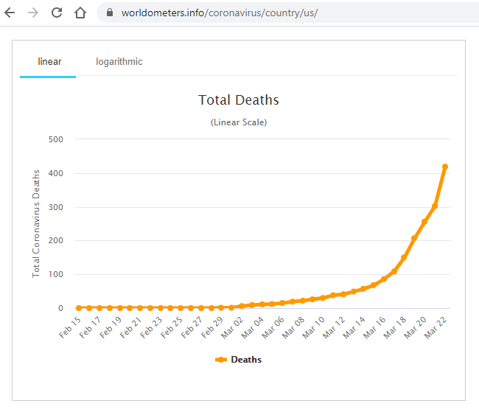The width and height of the screenshot is (479, 412).
Task: Click the padlock site security icon
Action: coord(111,13)
